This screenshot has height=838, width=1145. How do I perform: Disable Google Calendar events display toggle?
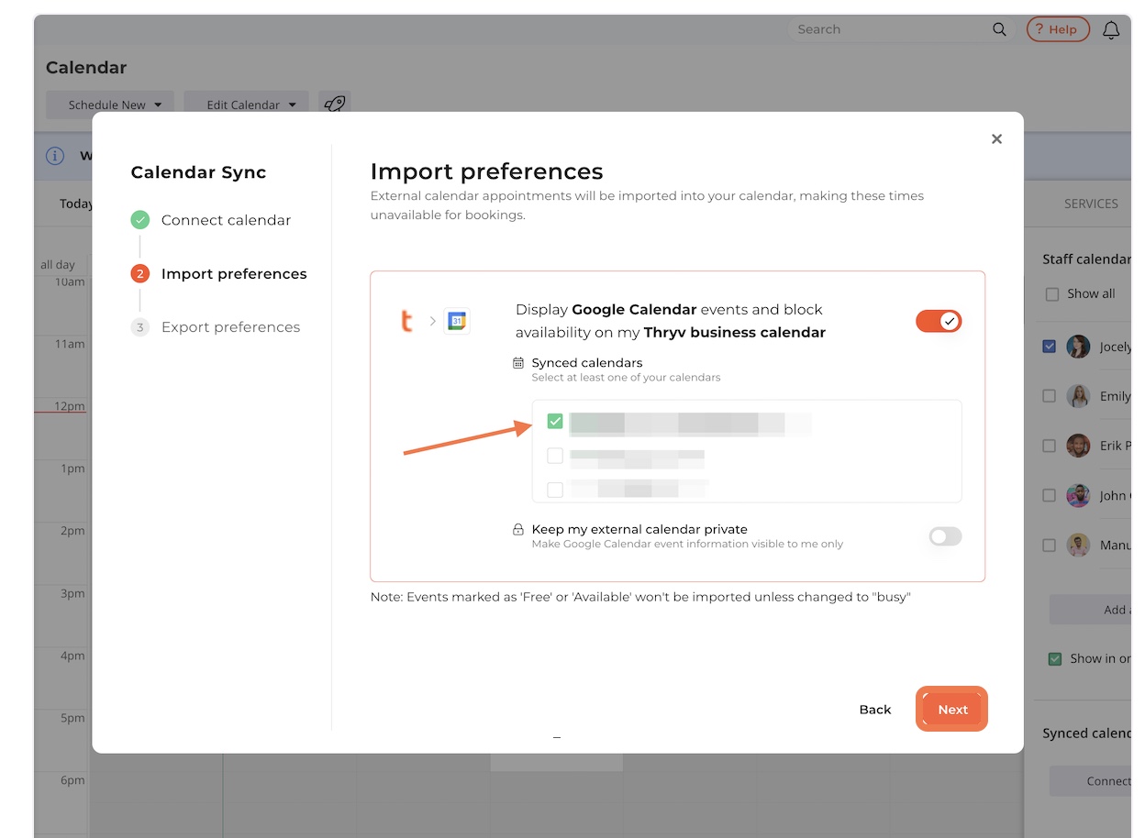point(939,321)
